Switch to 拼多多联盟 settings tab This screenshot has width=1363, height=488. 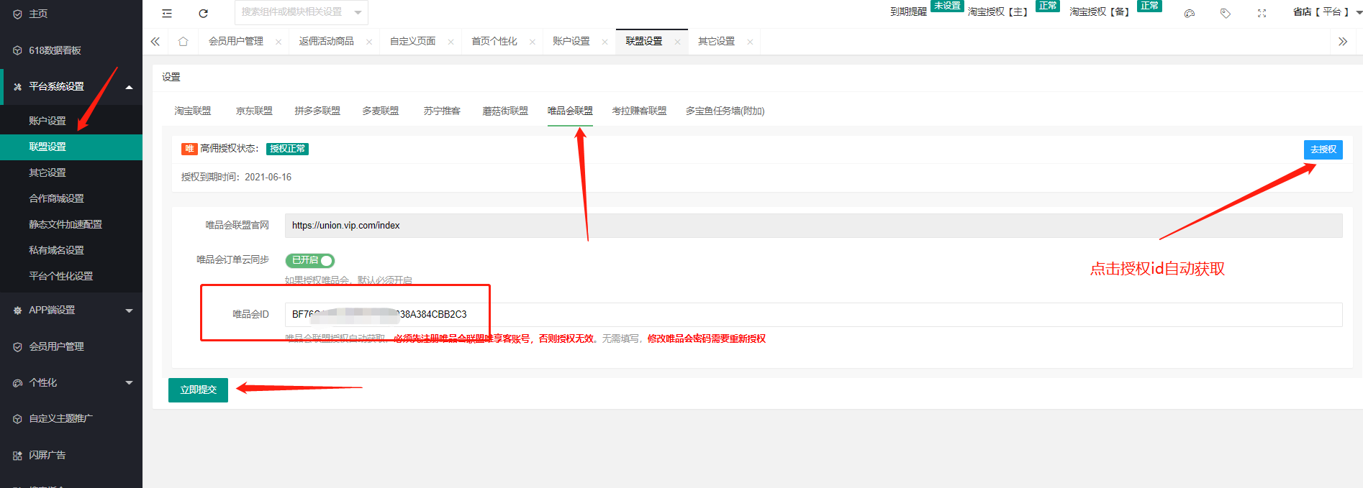(317, 111)
